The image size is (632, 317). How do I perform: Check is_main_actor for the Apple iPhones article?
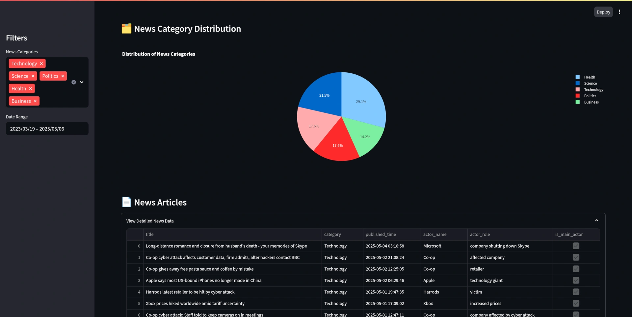[x=576, y=280]
